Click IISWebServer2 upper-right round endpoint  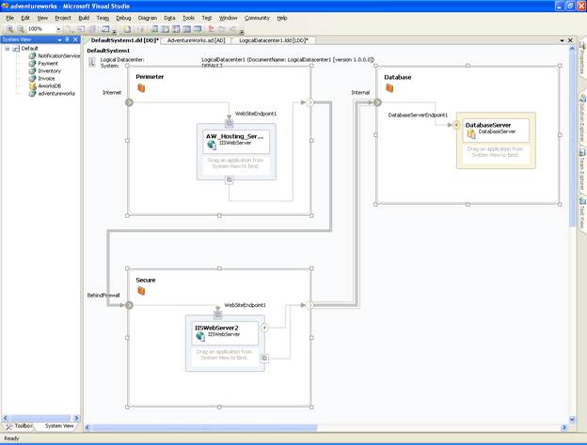pos(264,328)
